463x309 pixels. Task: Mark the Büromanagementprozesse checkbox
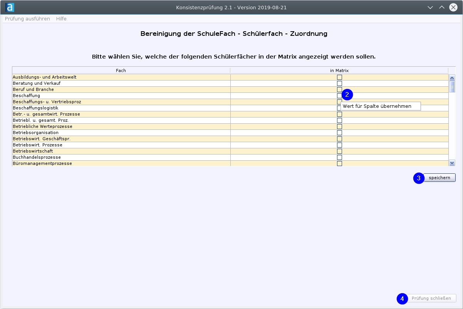click(339, 163)
